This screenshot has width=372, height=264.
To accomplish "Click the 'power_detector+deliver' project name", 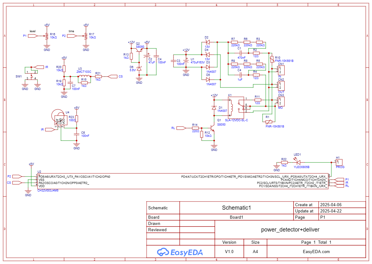I will click(290, 230).
